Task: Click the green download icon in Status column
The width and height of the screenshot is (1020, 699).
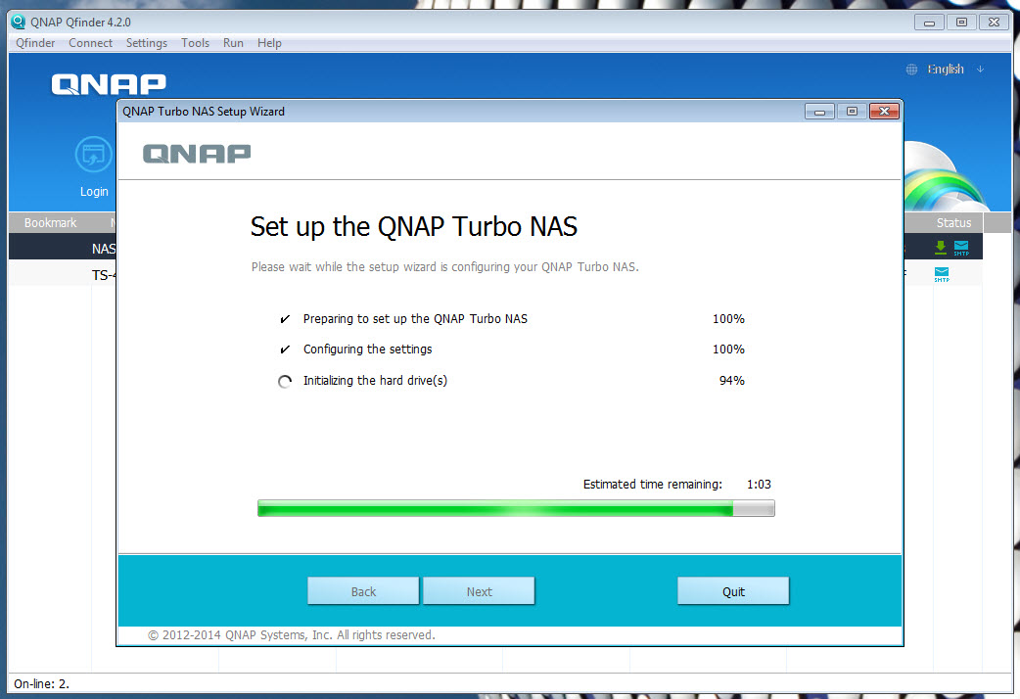Action: 941,248
